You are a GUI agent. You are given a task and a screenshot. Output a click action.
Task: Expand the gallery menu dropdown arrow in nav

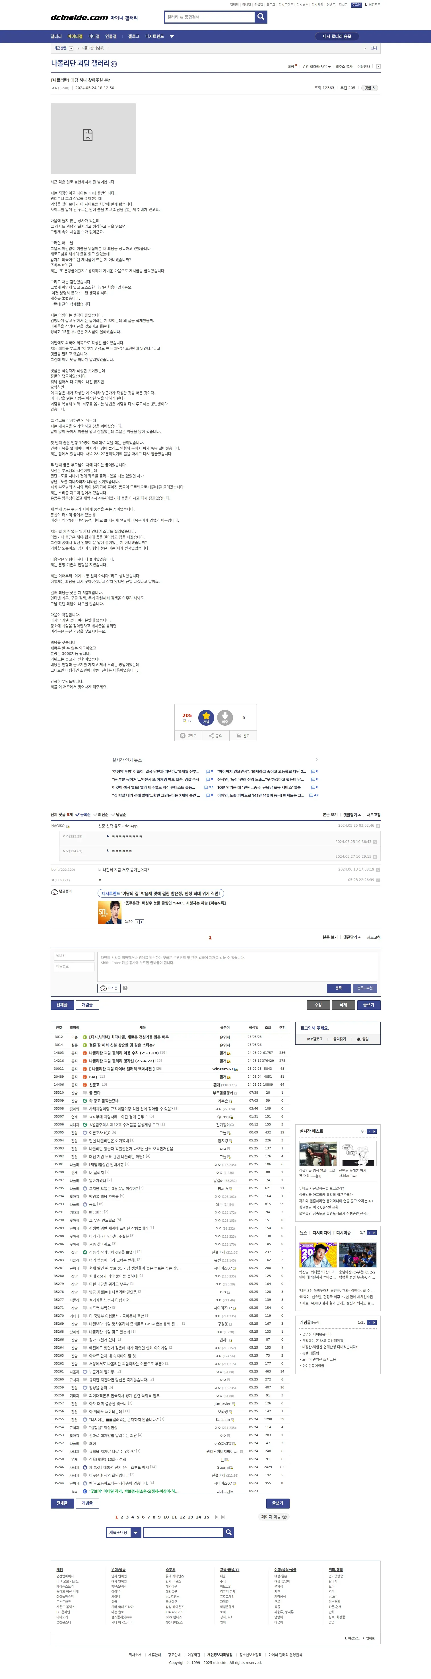click(x=172, y=36)
